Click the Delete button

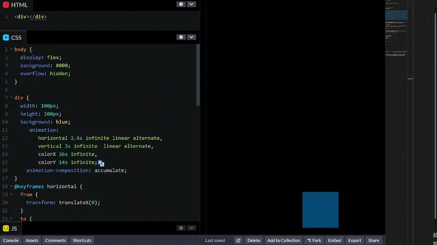click(x=254, y=240)
